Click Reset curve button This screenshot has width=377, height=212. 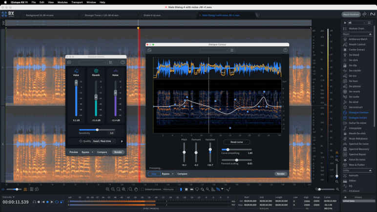pyautogui.click(x=233, y=142)
